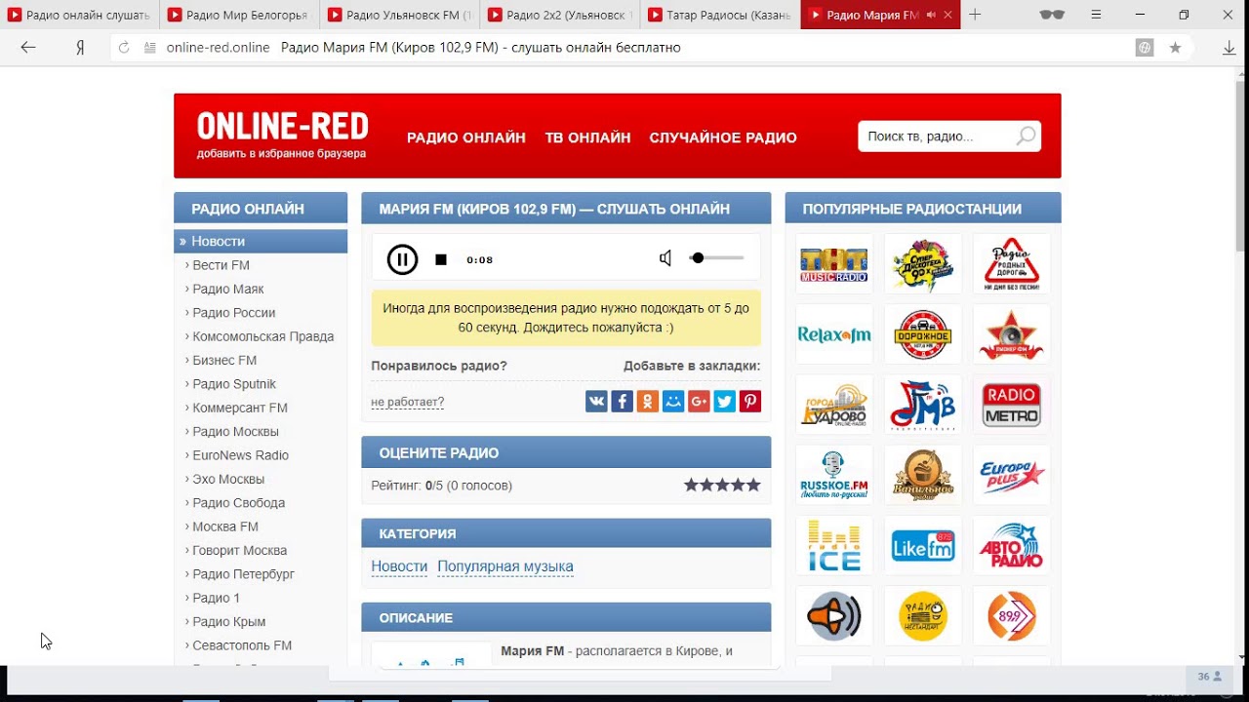This screenshot has height=702, width=1249.
Task: Open Radio Metro station logo
Action: (1012, 405)
